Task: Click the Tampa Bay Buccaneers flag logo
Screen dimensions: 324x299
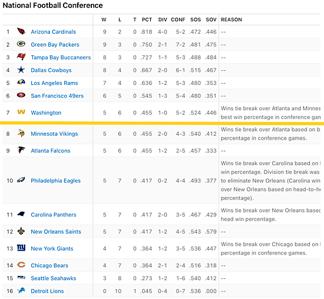Action: point(21,57)
